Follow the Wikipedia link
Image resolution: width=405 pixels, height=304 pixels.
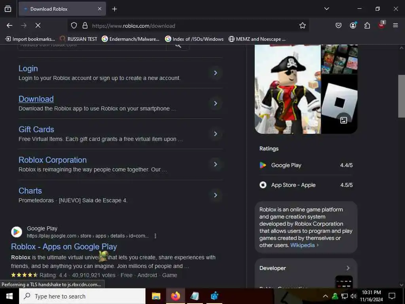coord(303,245)
